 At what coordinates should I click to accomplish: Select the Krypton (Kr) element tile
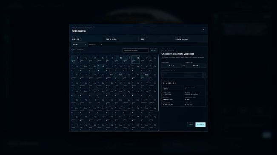coord(118,85)
